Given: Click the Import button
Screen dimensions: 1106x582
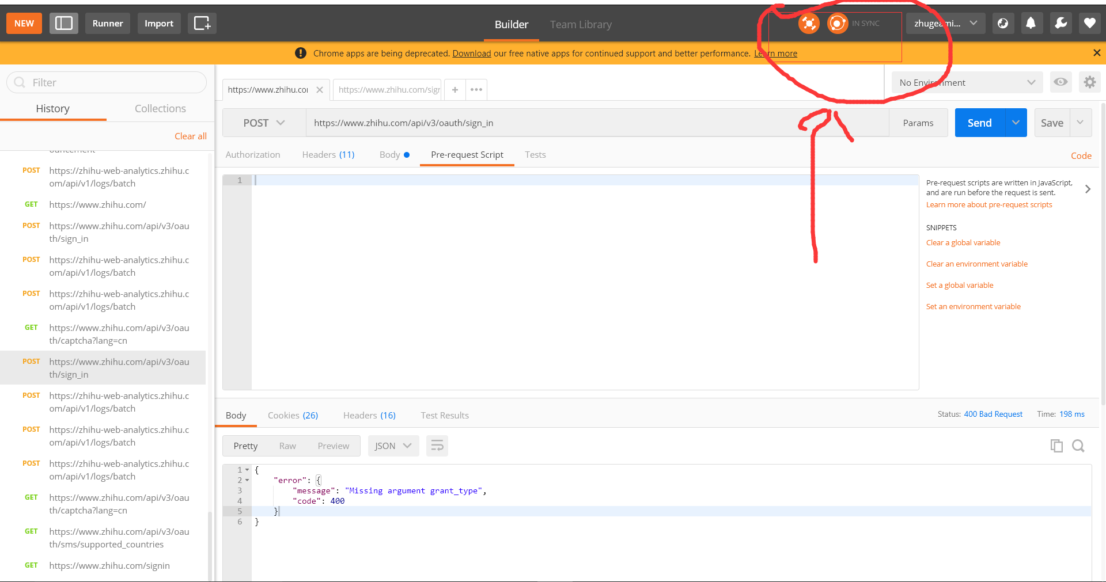Looking at the screenshot, I should (159, 23).
